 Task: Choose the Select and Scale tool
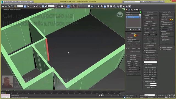click(x=43, y=7)
